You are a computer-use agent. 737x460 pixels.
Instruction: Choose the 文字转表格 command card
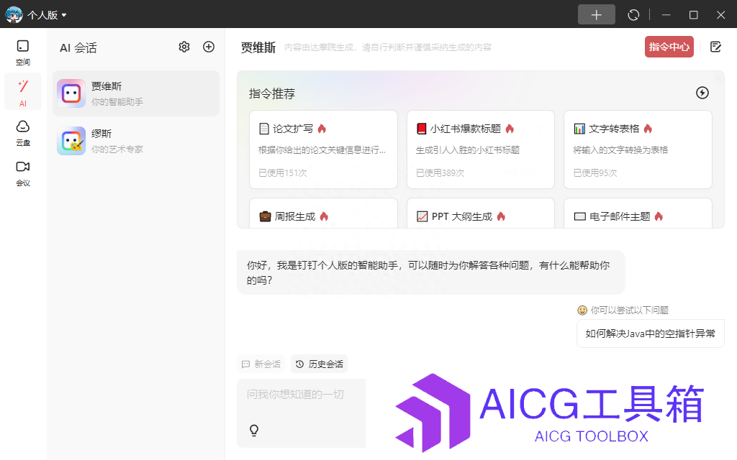click(x=638, y=149)
